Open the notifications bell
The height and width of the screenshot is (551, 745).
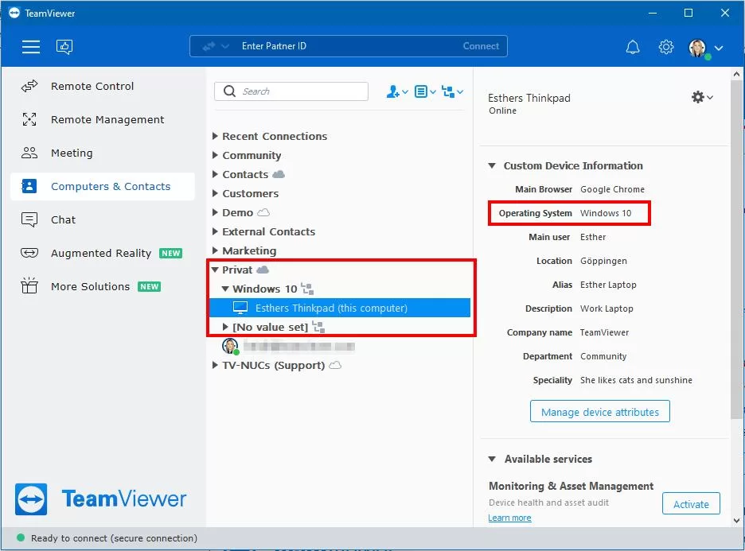click(x=633, y=47)
